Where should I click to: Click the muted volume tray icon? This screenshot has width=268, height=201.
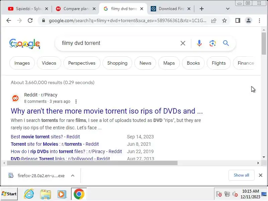pyautogui.click(x=235, y=194)
